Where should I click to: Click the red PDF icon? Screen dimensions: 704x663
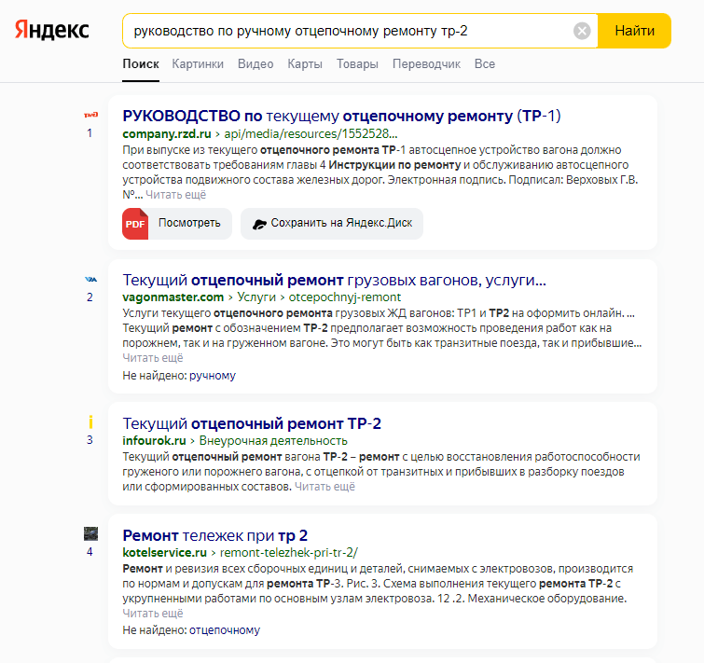(x=135, y=224)
